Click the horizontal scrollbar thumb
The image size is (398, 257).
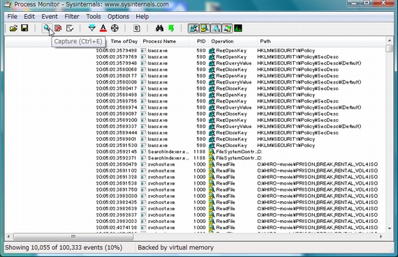73,237
